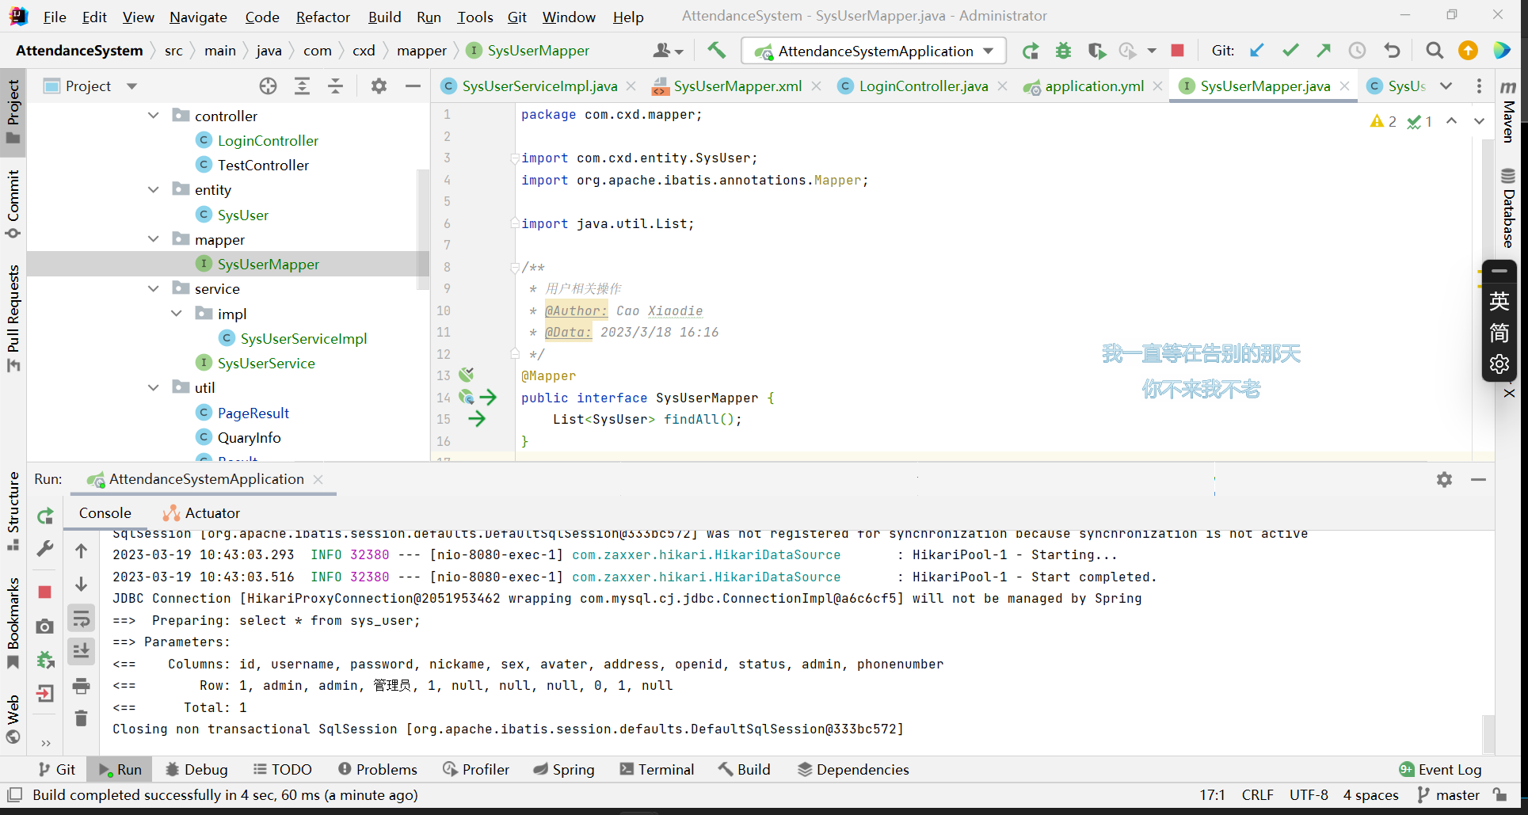The image size is (1528, 815).
Task: Switch to LoginController.java editor tab
Action: click(923, 86)
